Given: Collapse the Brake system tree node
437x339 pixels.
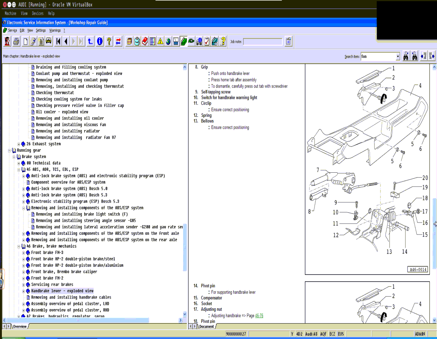Looking at the screenshot, I should pyautogui.click(x=14, y=157).
